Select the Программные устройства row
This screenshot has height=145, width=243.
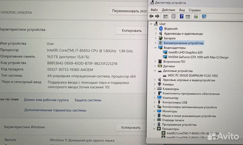(x=179, y=124)
